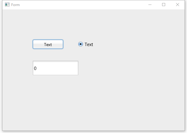Open the system menu via the title bar icon
The image size is (187, 133).
click(7, 5)
